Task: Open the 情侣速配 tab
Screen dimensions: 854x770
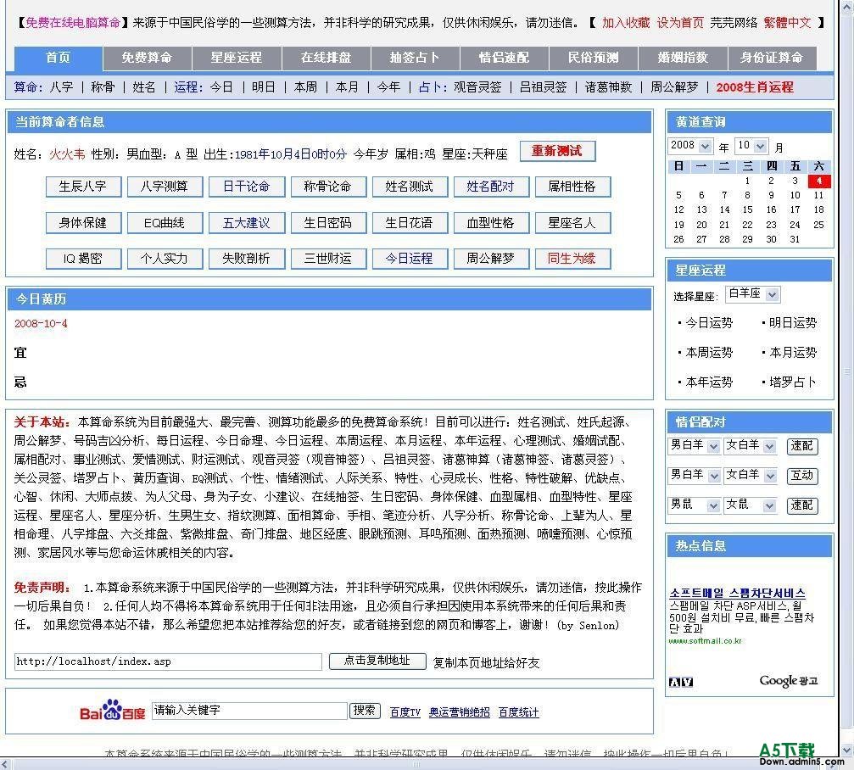Action: [x=505, y=59]
